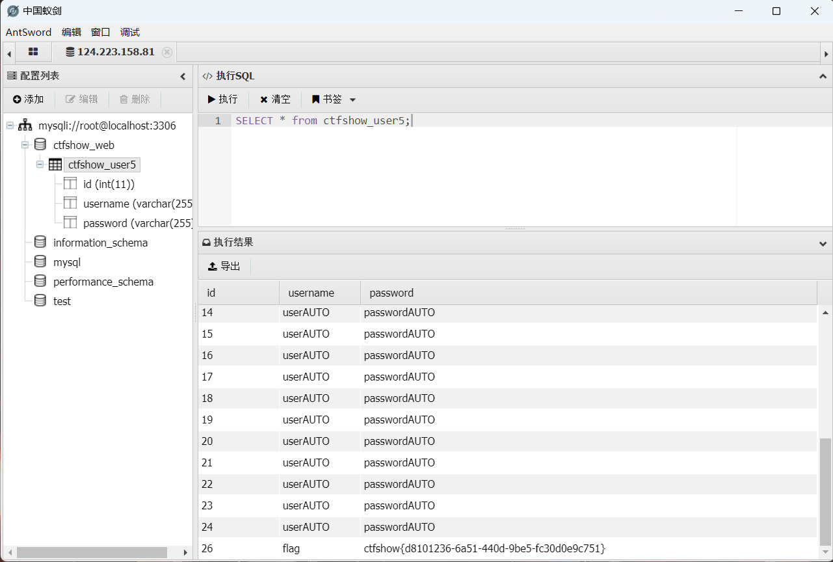Open the performance_schema database

(x=103, y=282)
